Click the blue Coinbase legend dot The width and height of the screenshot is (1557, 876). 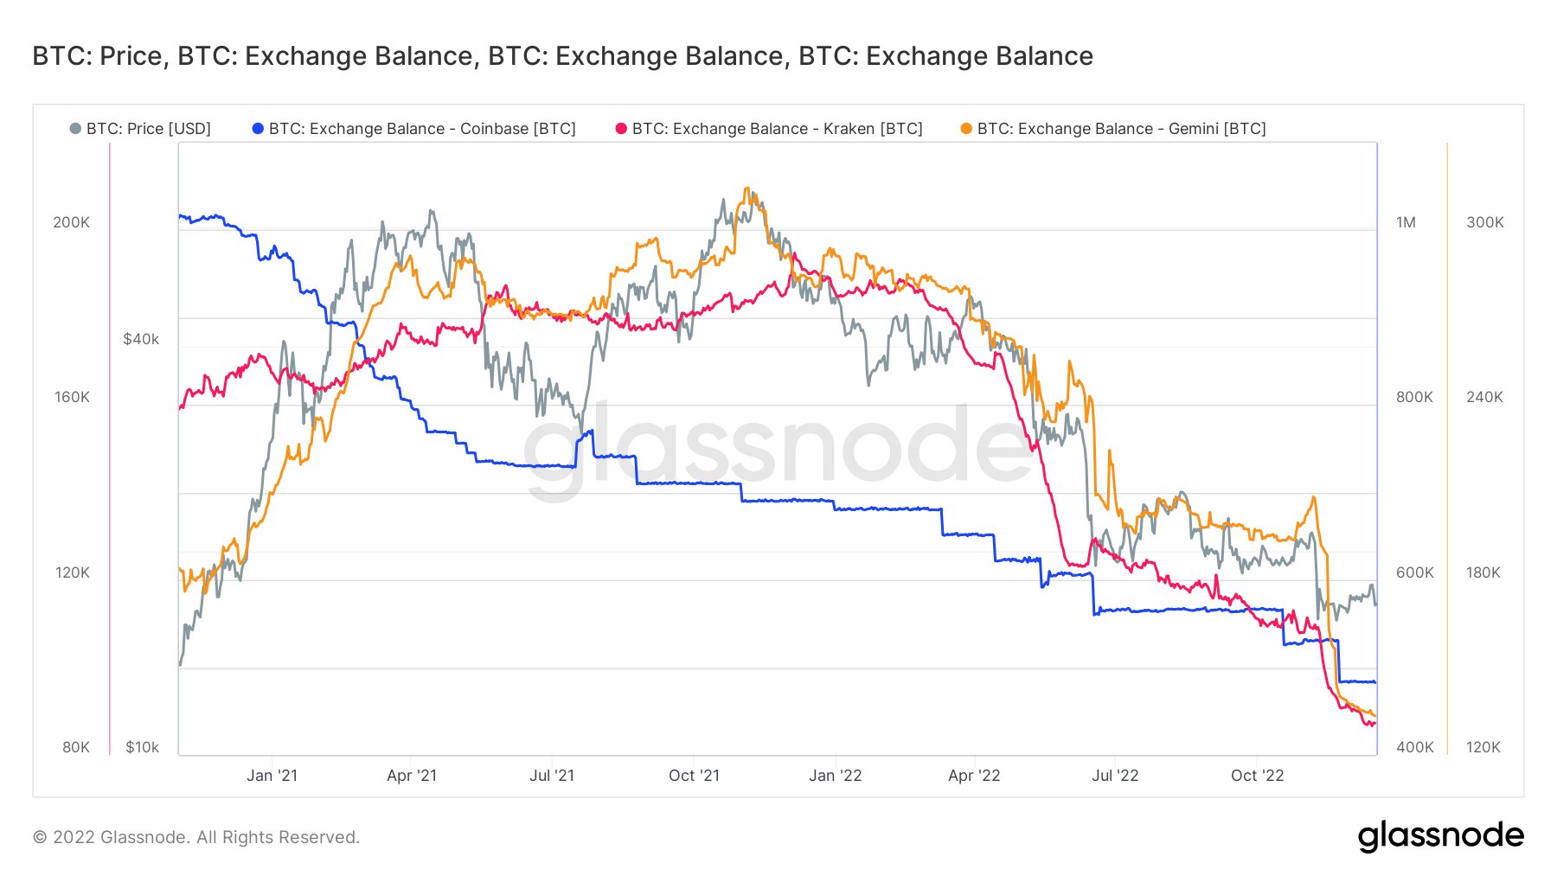[258, 129]
